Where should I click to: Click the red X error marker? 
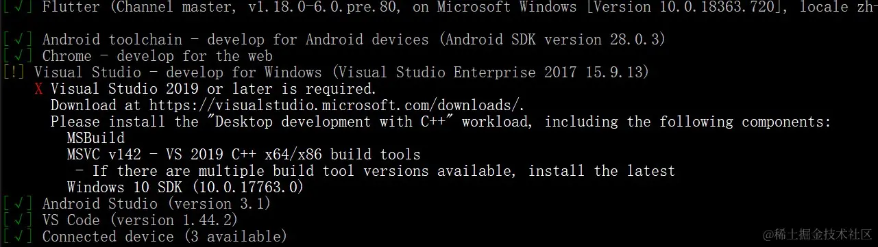pyautogui.click(x=39, y=89)
